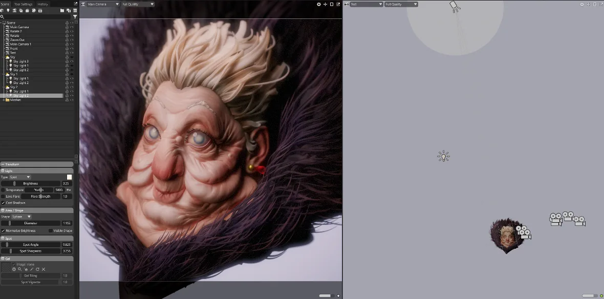
Task: Open the light Type dropdown showing Spot
Action: click(20, 177)
